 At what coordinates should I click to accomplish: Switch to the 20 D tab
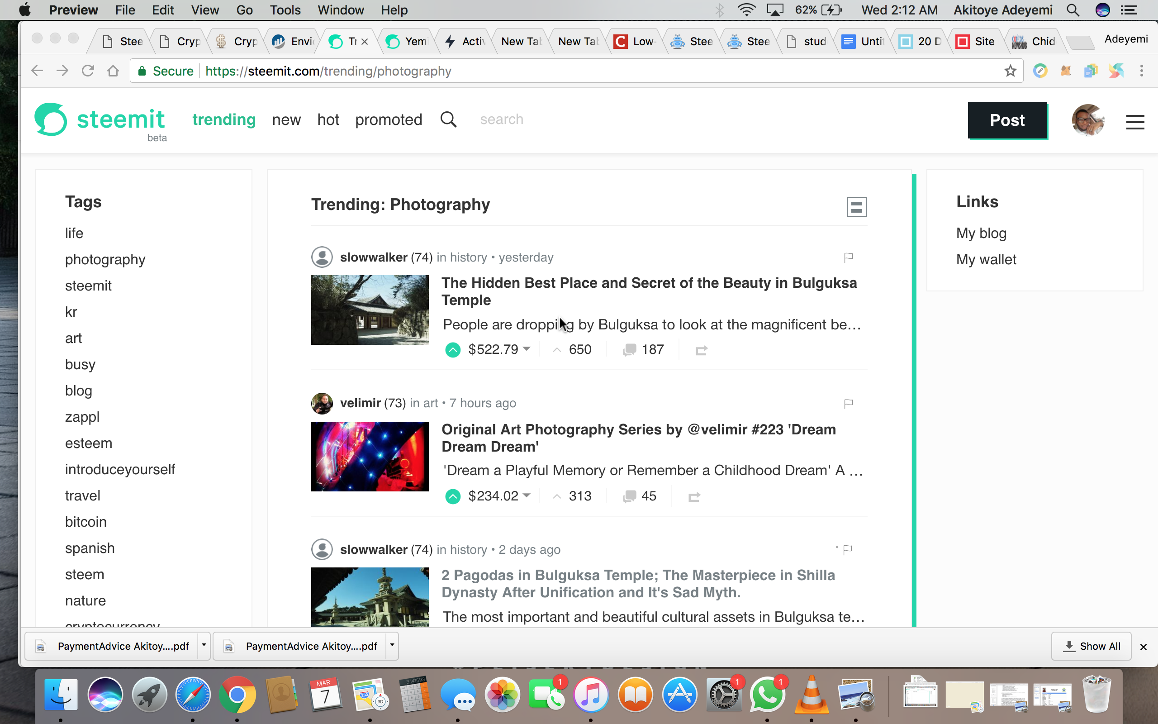(920, 42)
